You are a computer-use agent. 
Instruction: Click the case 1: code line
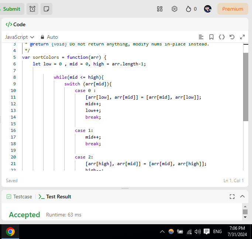click(84, 130)
